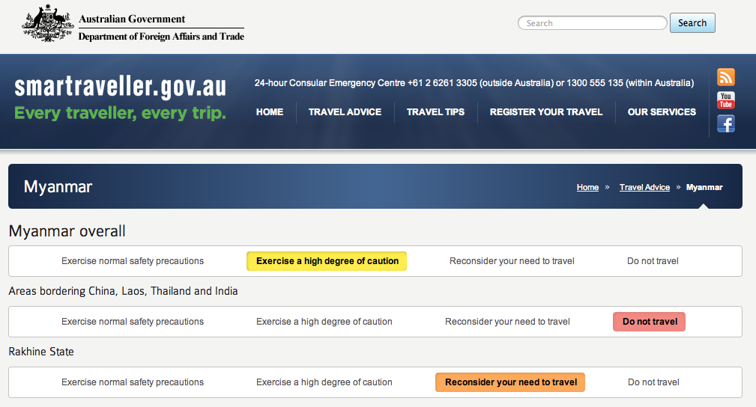Go to the HOME menu item
The height and width of the screenshot is (407, 756).
click(x=270, y=112)
